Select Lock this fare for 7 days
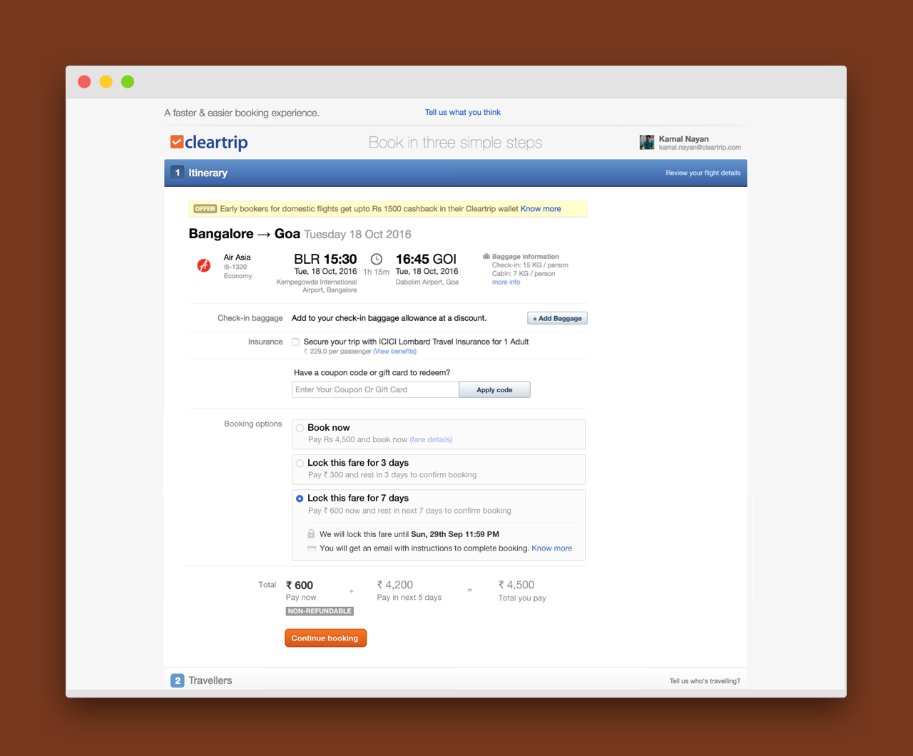This screenshot has height=756, width=913. click(300, 499)
